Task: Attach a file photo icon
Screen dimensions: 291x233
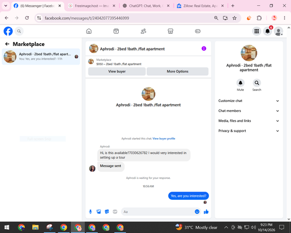Action: point(99,211)
